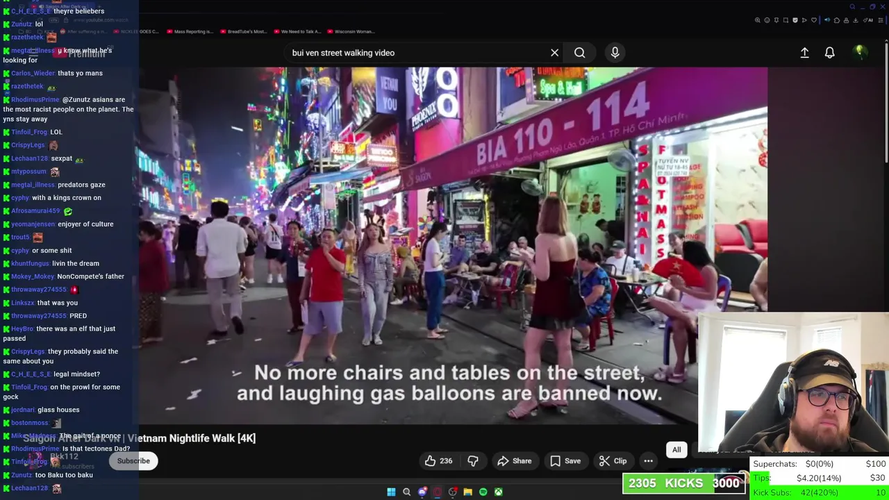
Task: Open the Opera GX browser taskbar icon
Action: [x=438, y=492]
